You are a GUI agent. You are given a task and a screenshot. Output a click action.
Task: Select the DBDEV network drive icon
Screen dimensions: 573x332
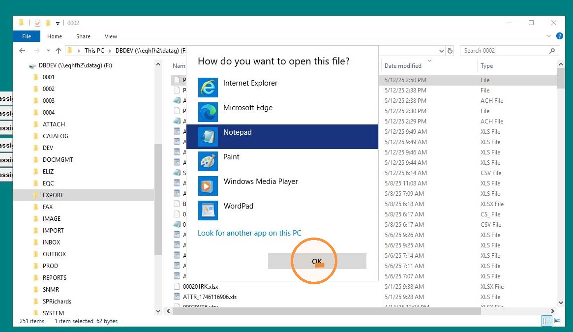[x=32, y=66]
